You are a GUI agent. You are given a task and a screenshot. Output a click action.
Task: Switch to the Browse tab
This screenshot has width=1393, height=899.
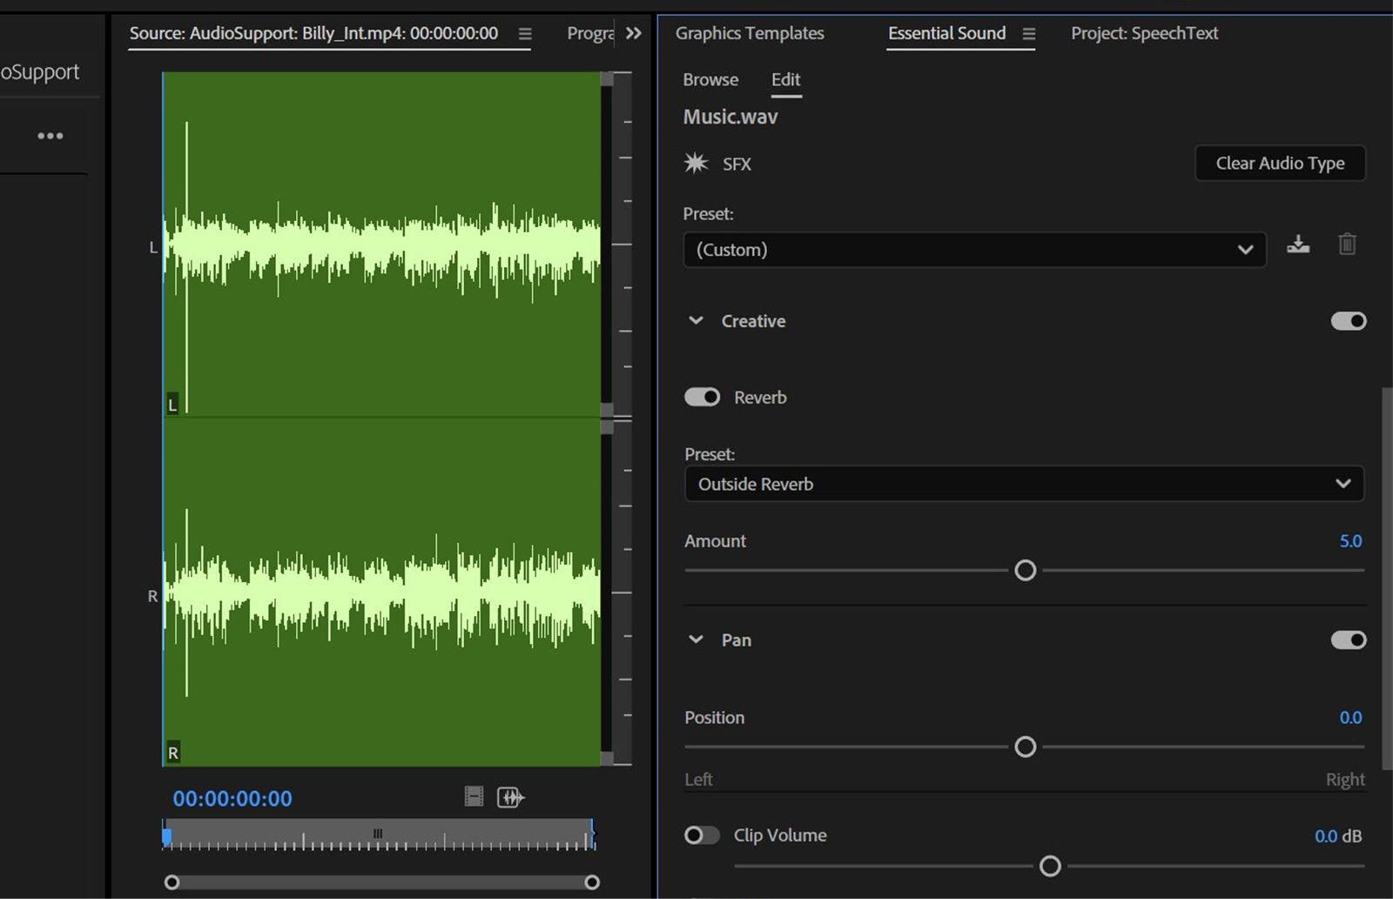point(710,79)
